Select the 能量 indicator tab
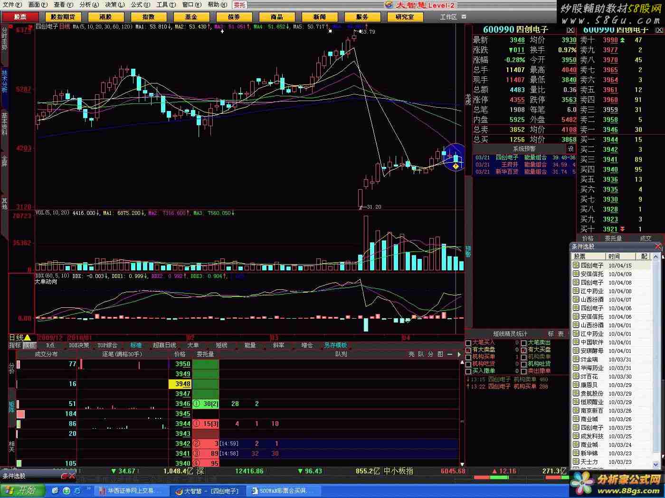 [250, 345]
